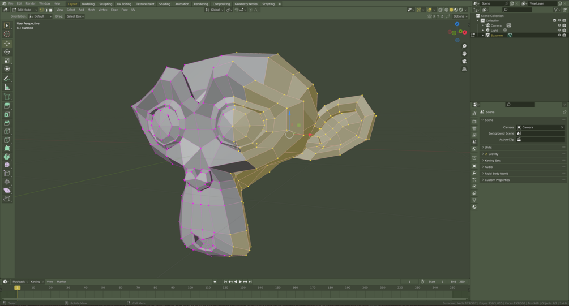Hide Camera in viewport via eye icon
The image size is (569, 306).
(x=559, y=25)
